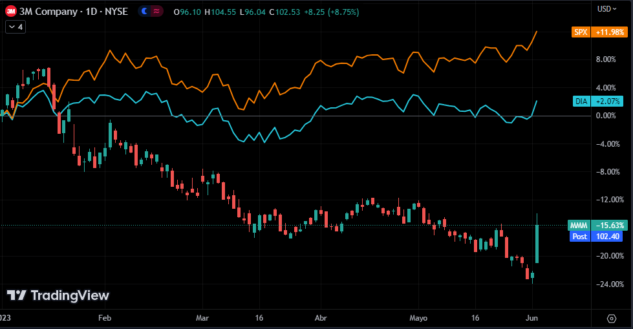Image resolution: width=633 pixels, height=329 pixels.
Task: Click the 0.00% price axis label
Action: tap(606, 116)
